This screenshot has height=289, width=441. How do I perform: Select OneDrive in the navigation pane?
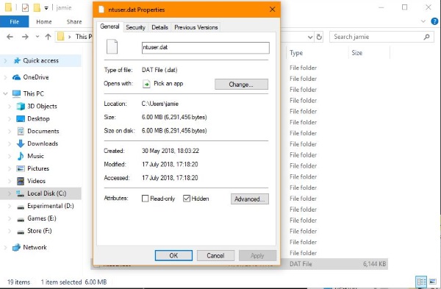tap(36, 77)
